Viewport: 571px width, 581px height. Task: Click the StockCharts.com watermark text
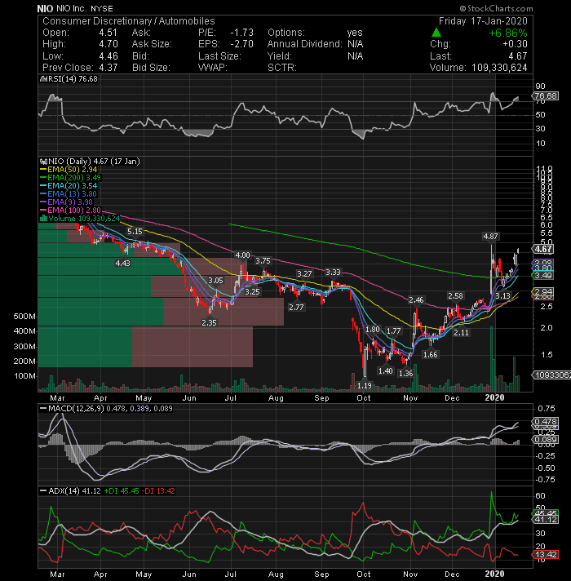tap(496, 8)
